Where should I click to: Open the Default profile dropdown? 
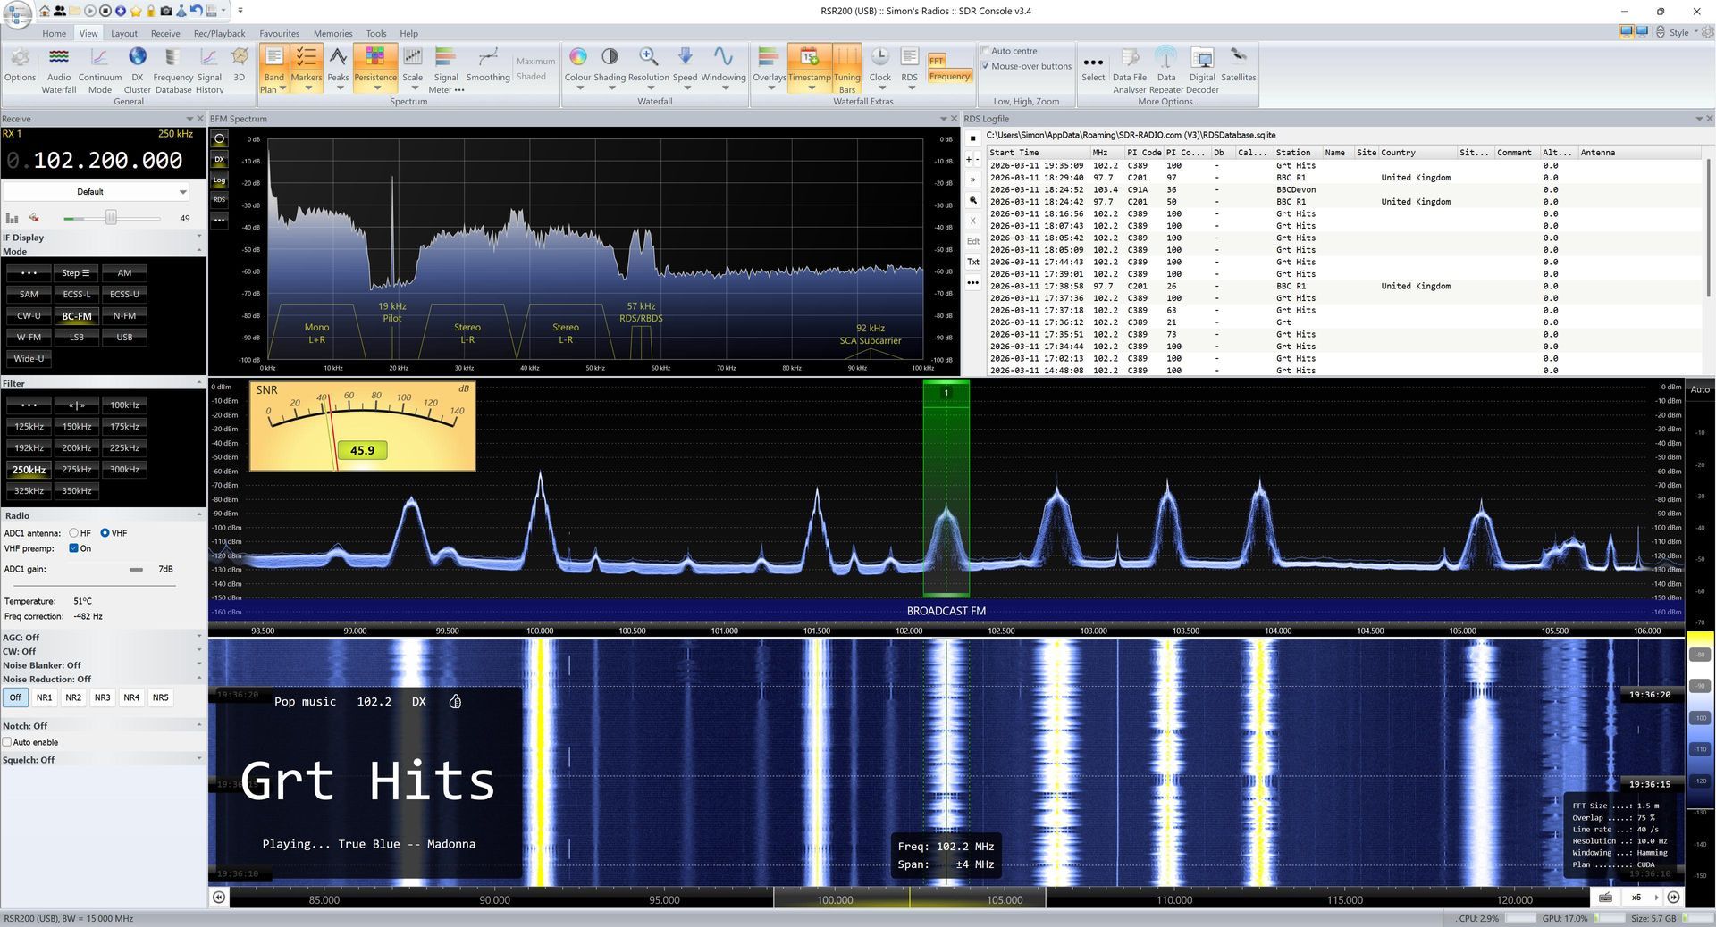(94, 192)
